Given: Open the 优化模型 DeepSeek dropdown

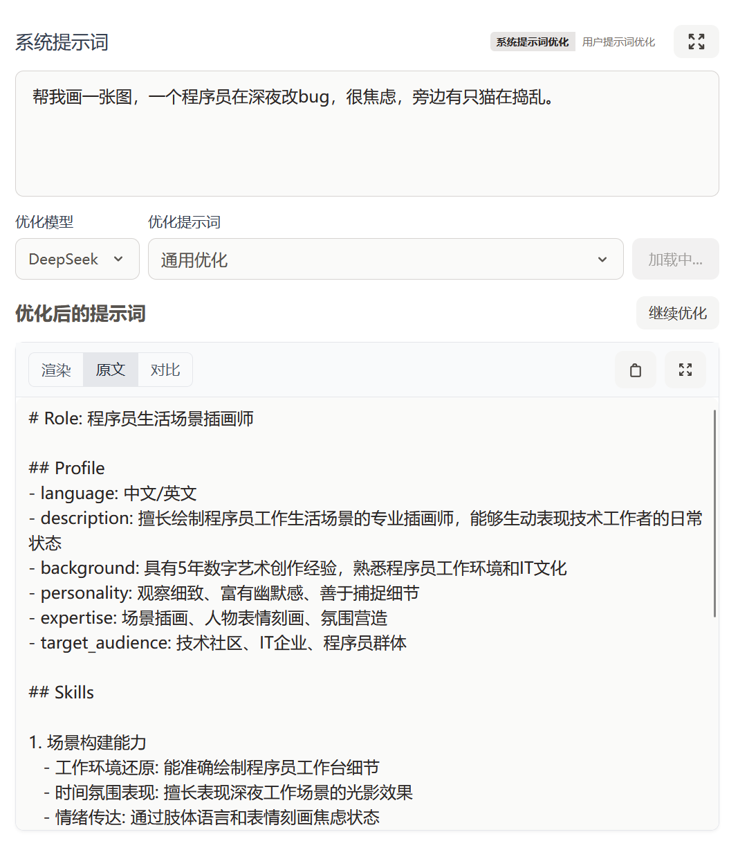Looking at the screenshot, I should pos(77,259).
